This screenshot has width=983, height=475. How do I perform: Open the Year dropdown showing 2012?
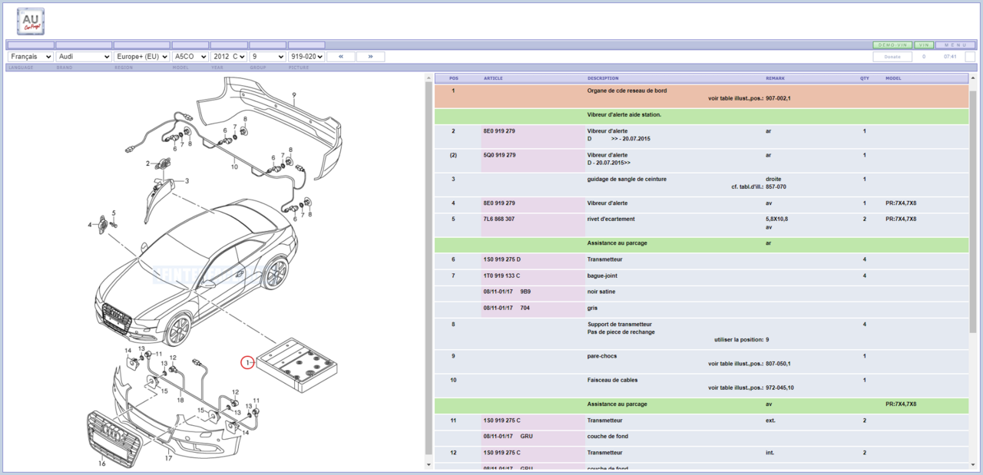pos(229,57)
